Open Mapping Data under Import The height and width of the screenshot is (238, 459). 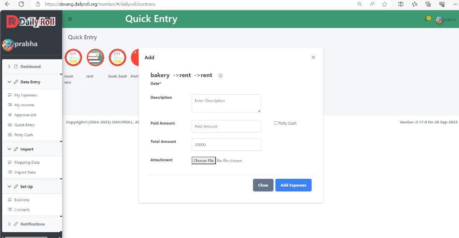point(27,162)
